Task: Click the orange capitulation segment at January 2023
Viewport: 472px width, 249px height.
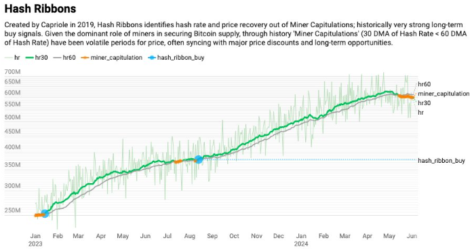Action: (38, 215)
